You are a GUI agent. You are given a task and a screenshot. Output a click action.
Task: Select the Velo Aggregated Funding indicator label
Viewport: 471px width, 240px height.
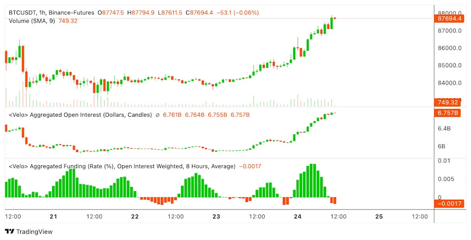[x=122, y=166]
